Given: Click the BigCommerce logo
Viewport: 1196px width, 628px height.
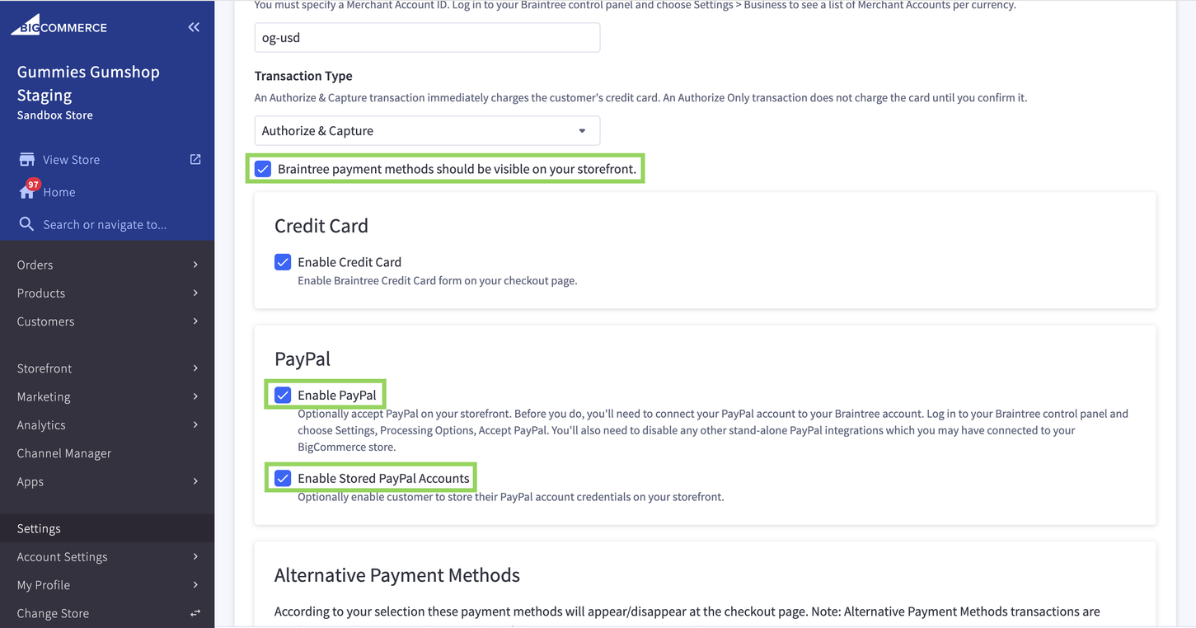Looking at the screenshot, I should (59, 26).
